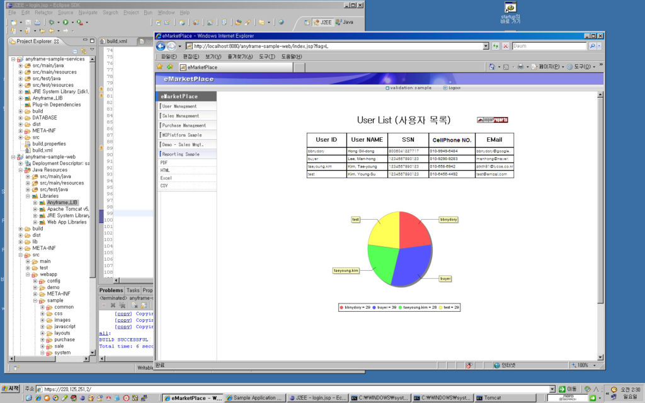Switch to the Java perspective
Viewport: 645px width, 403px height.
[345, 22]
